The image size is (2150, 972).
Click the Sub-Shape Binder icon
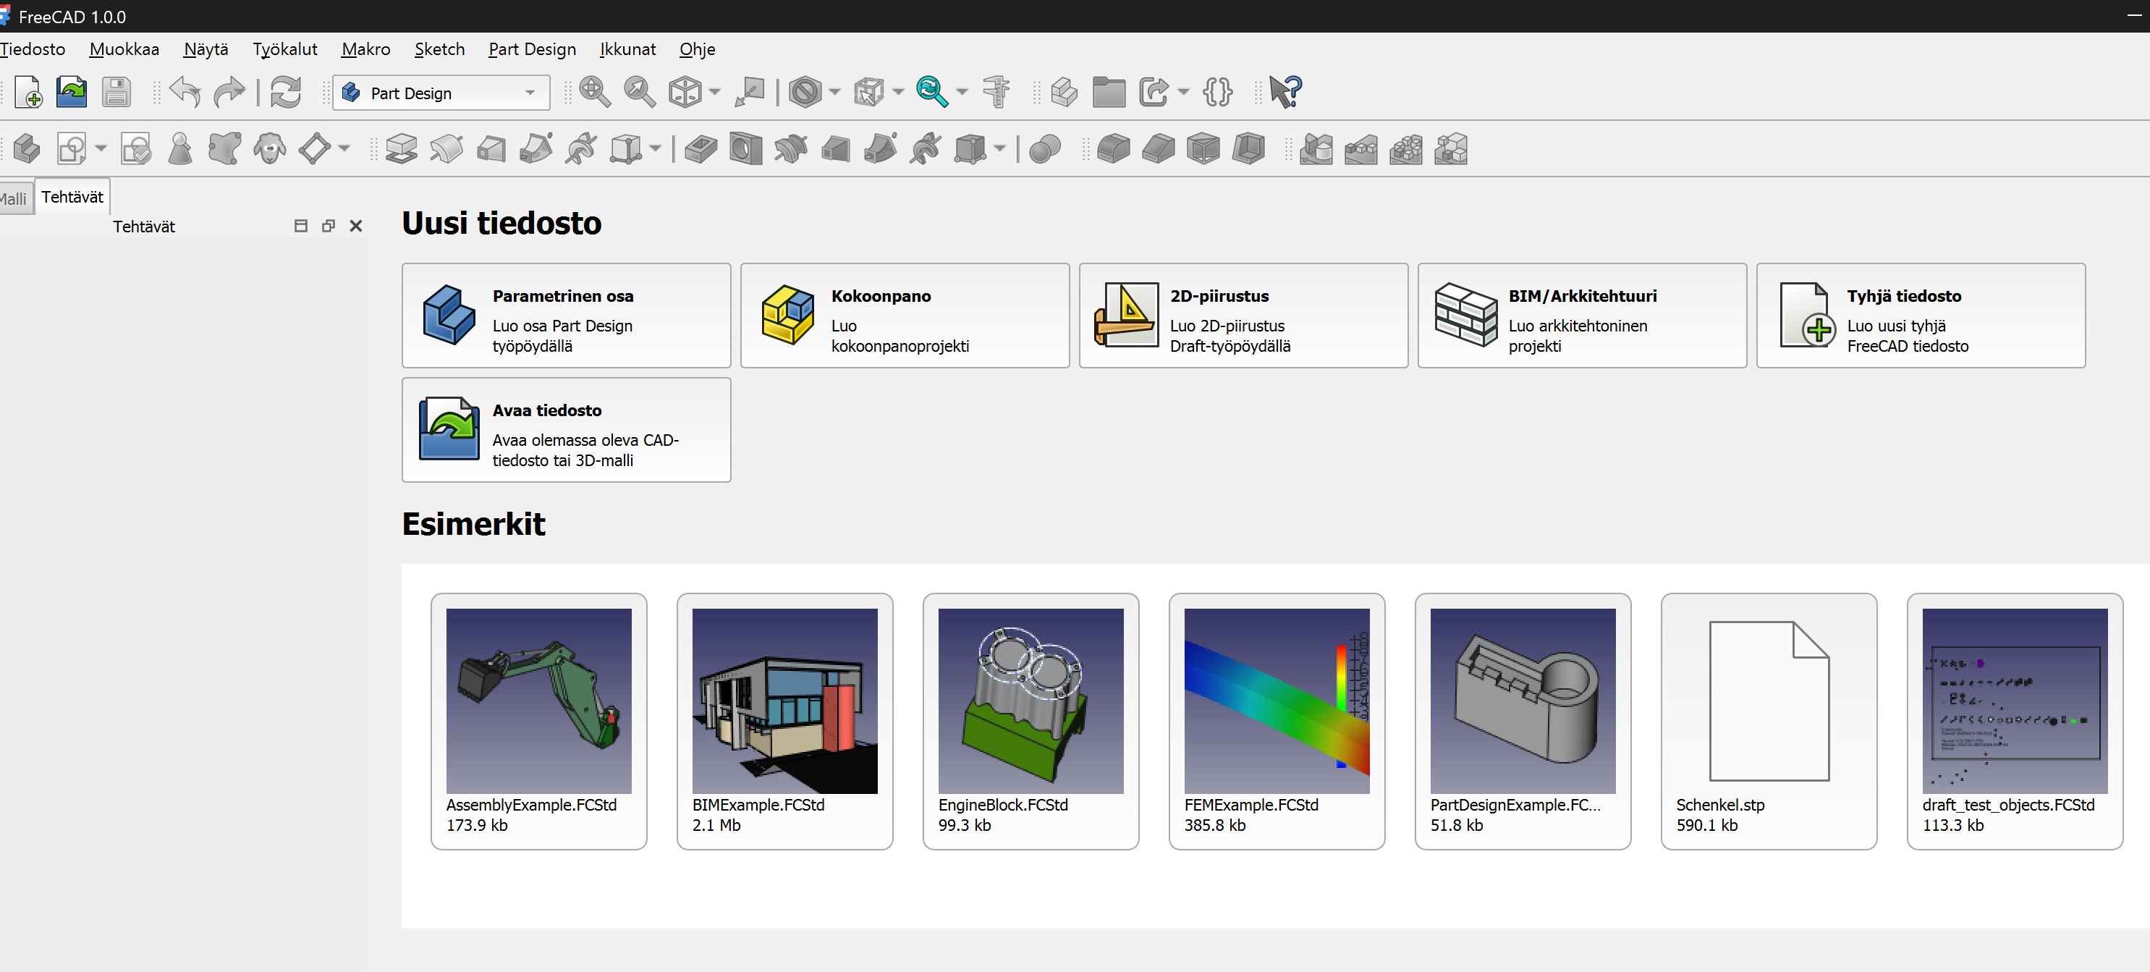coord(224,150)
